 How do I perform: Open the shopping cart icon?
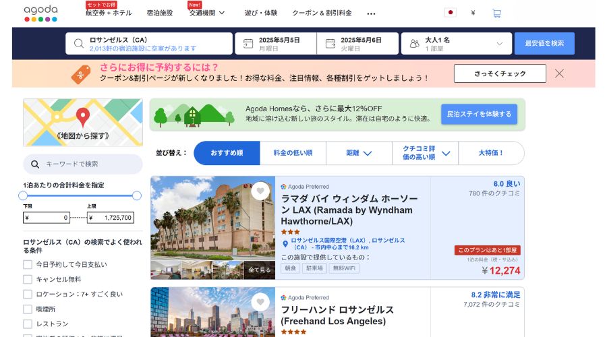(496, 13)
